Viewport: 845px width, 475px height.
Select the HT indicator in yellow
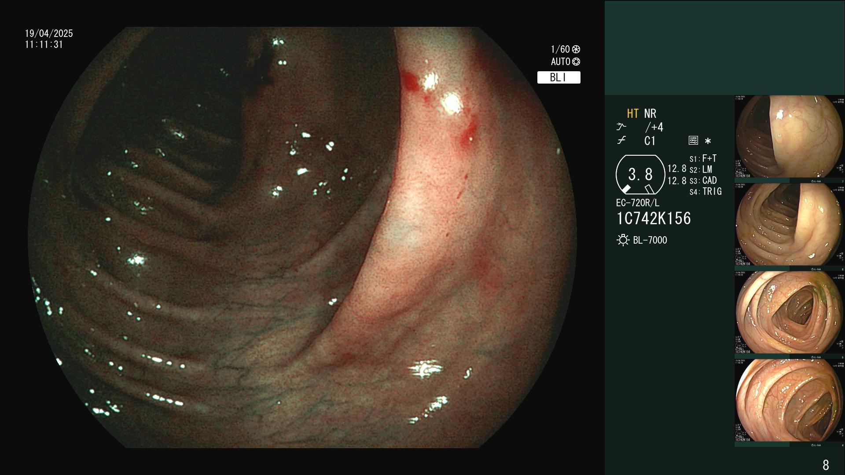633,113
